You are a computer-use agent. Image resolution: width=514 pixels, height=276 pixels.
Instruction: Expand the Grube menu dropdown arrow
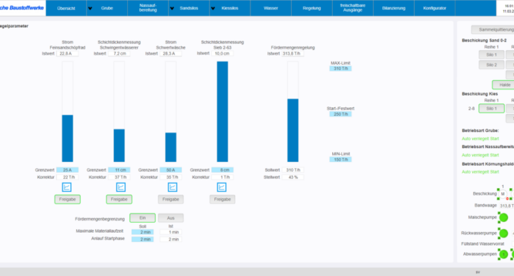[x=90, y=9]
